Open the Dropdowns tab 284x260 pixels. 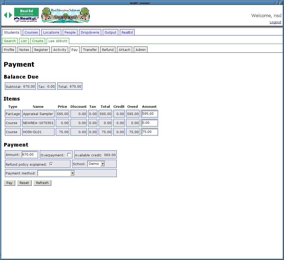click(x=90, y=32)
